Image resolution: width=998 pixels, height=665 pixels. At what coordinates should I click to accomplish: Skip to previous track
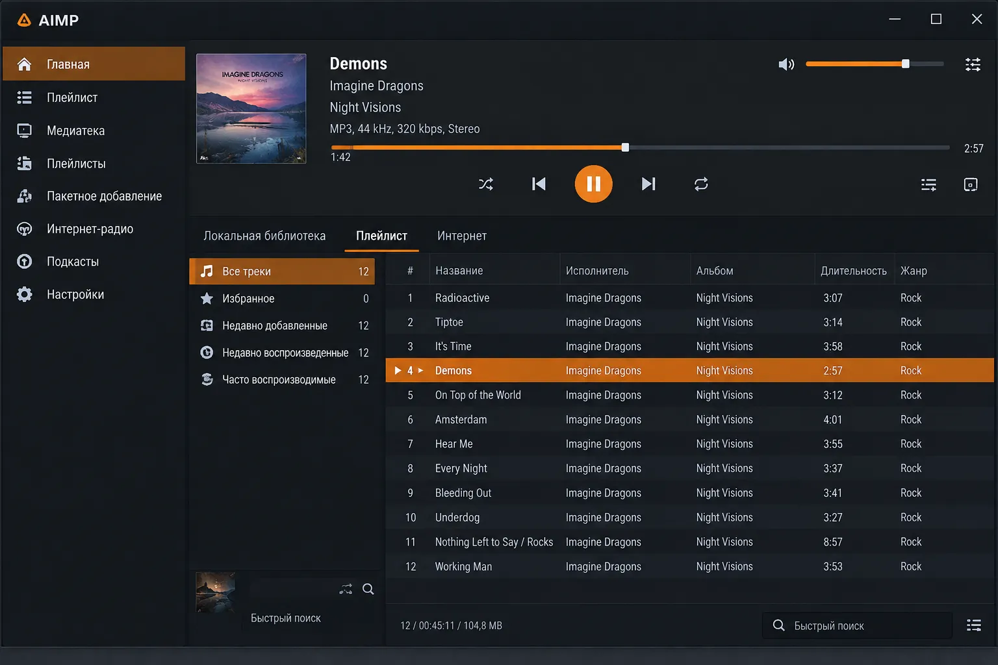[539, 184]
